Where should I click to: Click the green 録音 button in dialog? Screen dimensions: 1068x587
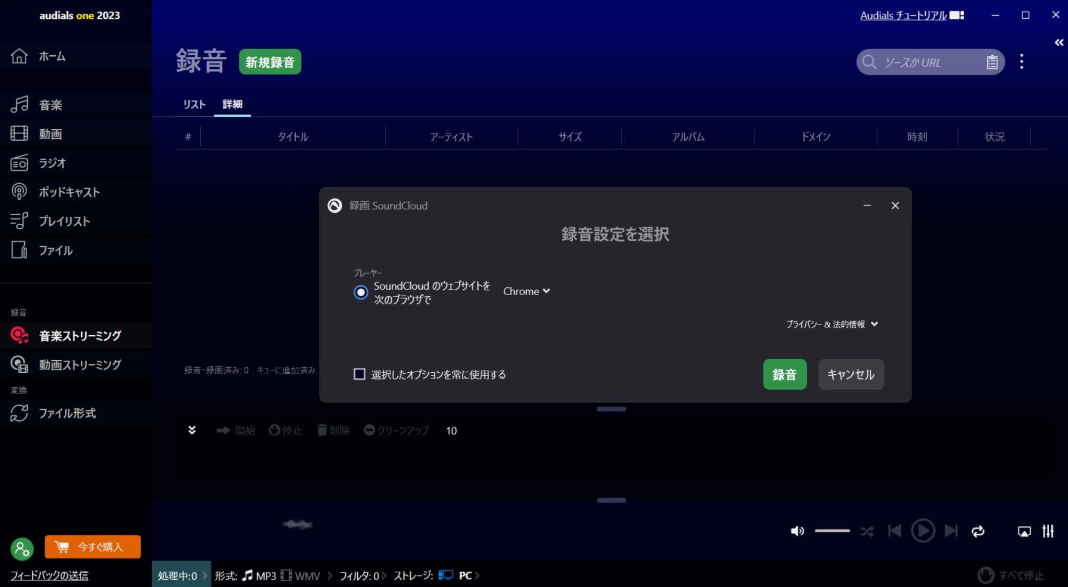[x=785, y=374]
